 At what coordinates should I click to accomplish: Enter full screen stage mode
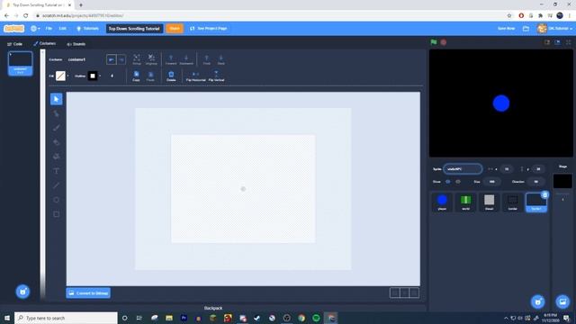coord(568,42)
